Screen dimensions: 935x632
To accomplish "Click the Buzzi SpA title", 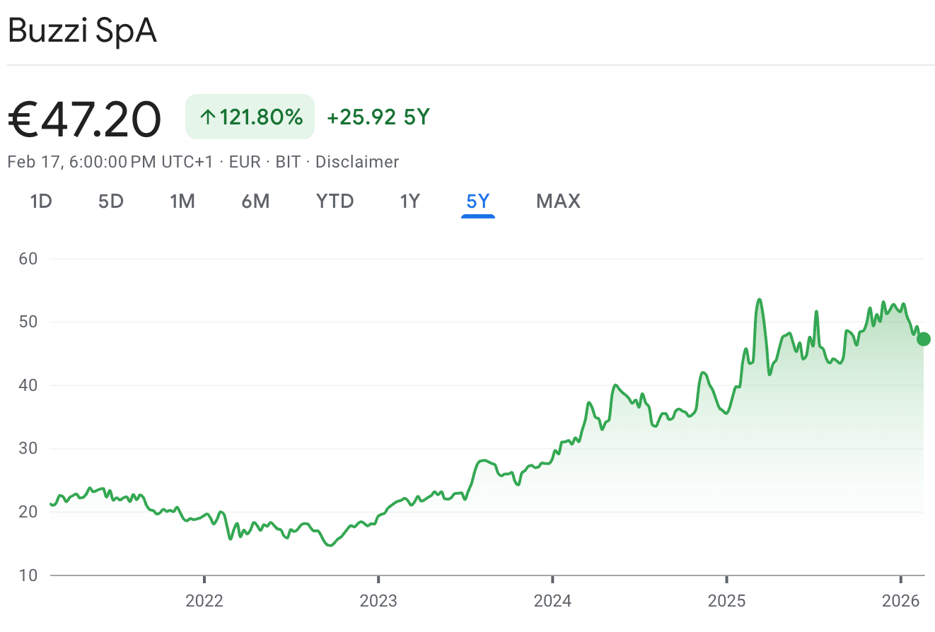I will point(82,32).
